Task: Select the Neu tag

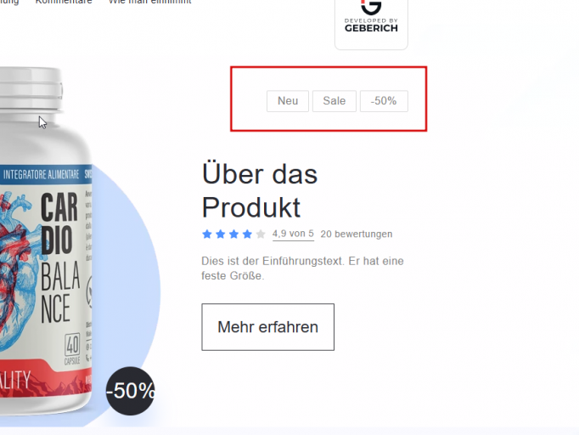Action: point(288,101)
